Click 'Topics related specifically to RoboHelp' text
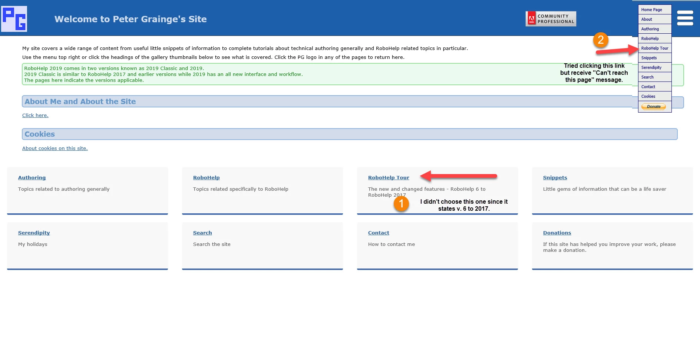This screenshot has width=700, height=350. click(241, 189)
